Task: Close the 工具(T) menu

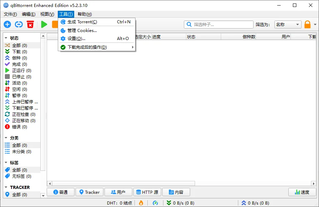Action: pyautogui.click(x=66, y=14)
